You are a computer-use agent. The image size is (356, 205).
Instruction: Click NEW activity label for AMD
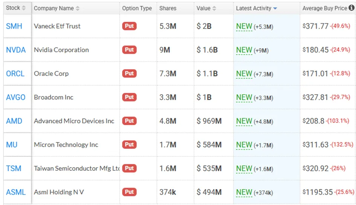coord(244,121)
